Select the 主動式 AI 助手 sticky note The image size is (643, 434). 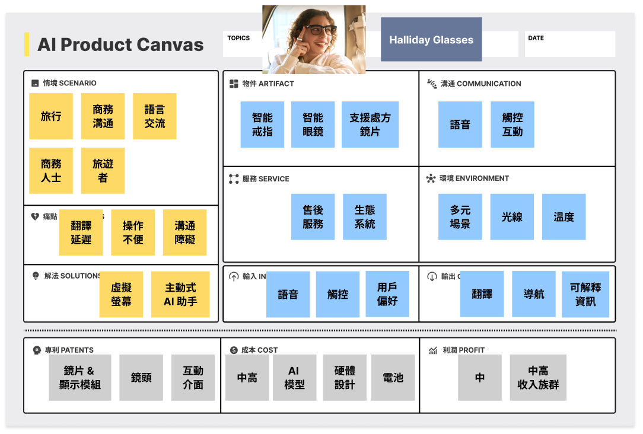pos(180,294)
